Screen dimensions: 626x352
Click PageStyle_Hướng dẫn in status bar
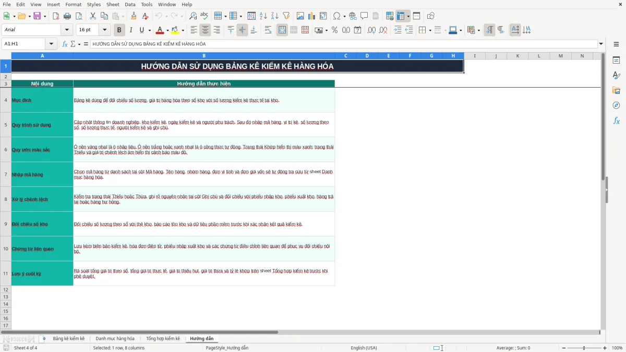(x=227, y=348)
